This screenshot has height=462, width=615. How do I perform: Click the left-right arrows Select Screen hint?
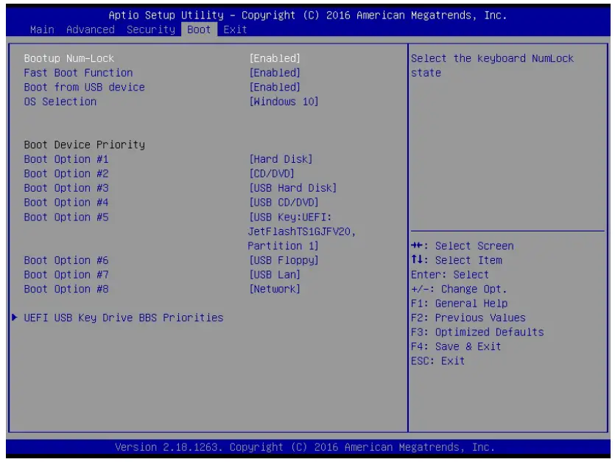[x=463, y=246]
